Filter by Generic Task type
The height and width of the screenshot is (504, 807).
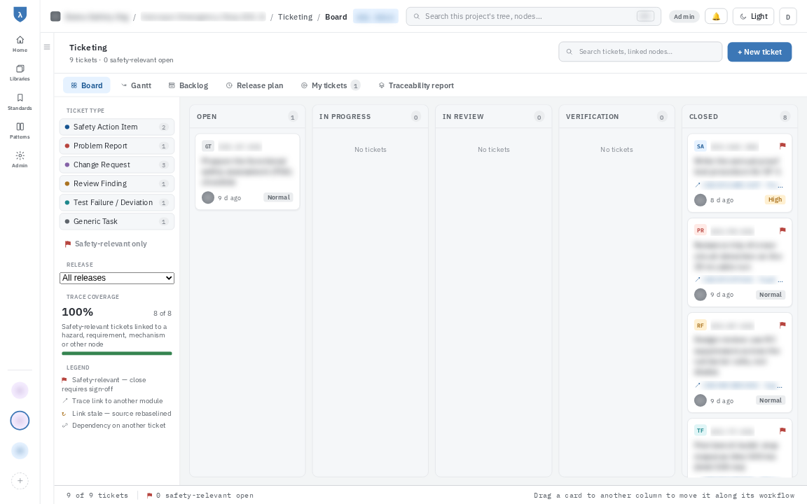pos(117,221)
